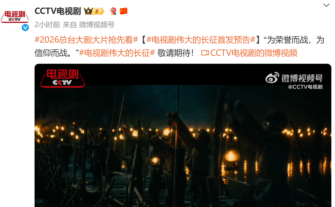Open the CCTV电视剧的微博视频 link
335x207 pixels.
[x=254, y=53]
